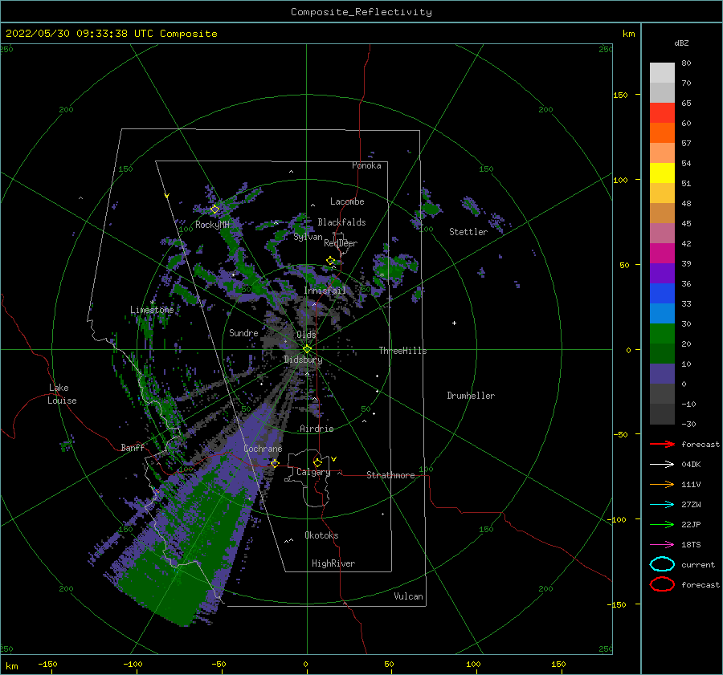Click the Banff label
The width and height of the screenshot is (723, 675).
point(133,447)
